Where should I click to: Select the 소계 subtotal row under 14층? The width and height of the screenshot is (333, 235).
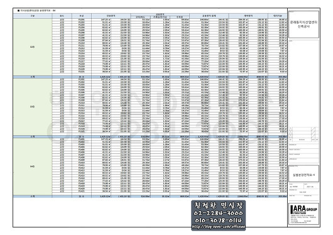150,197
